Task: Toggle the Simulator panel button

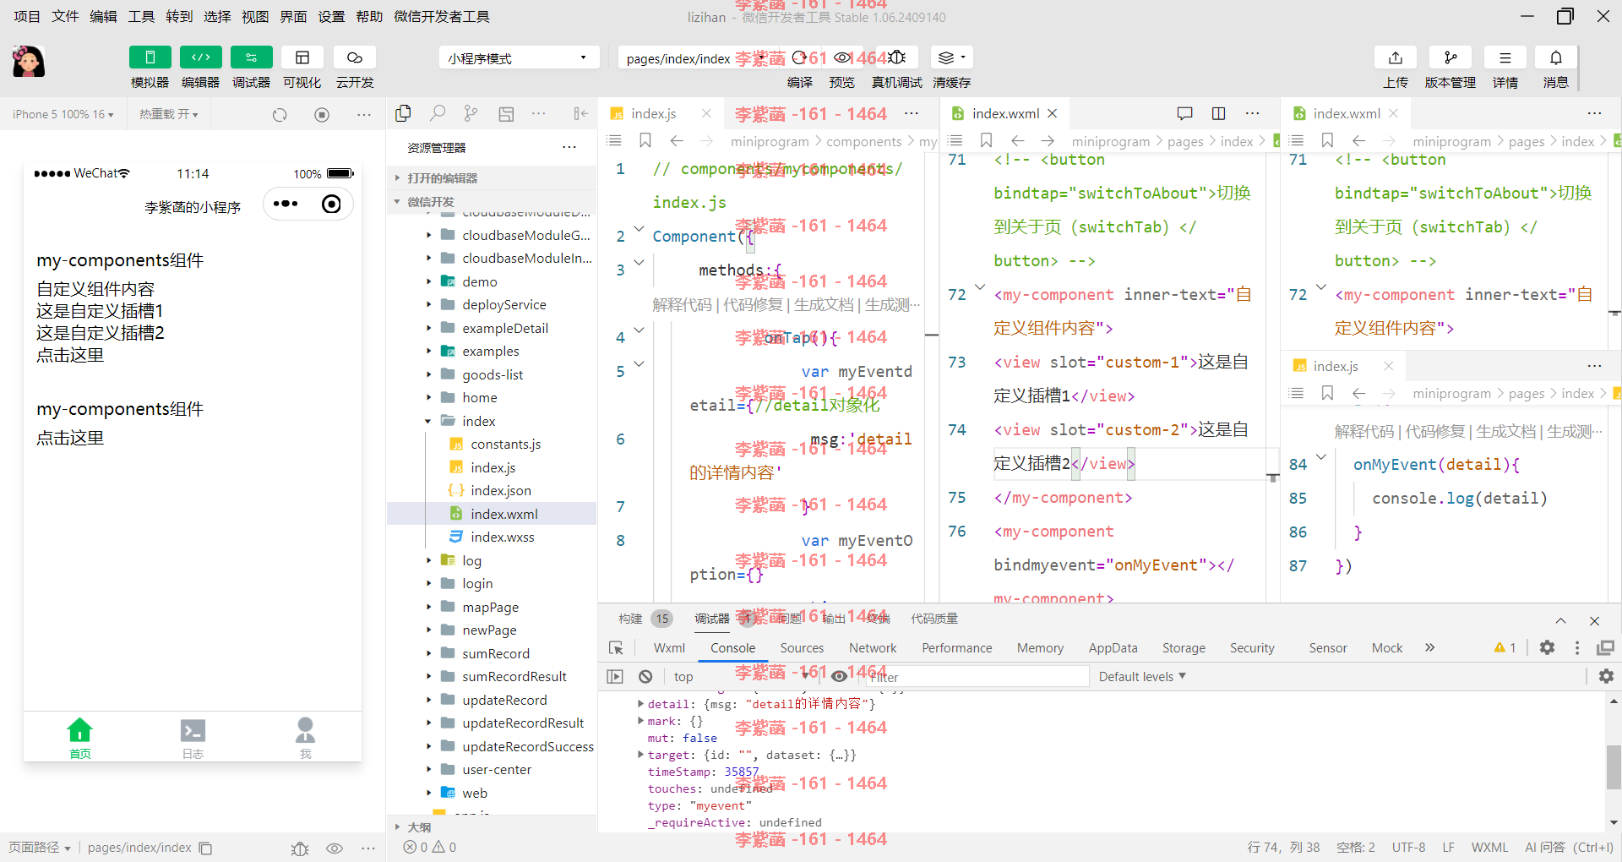Action: point(150,57)
